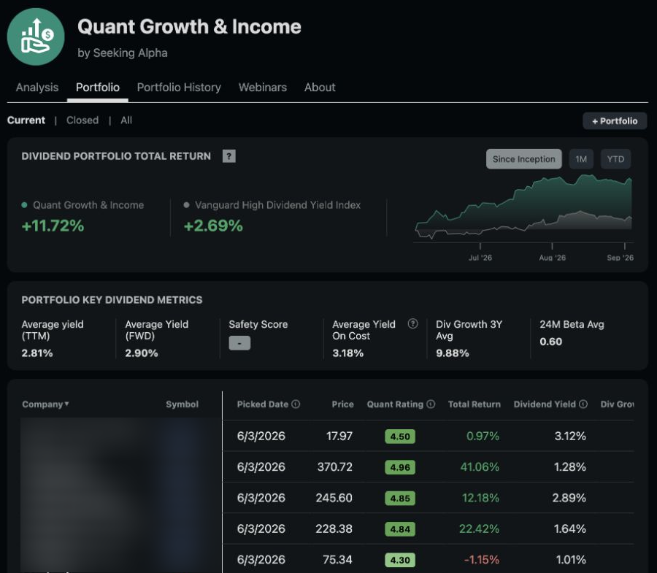Click the 1.64% dividend yield cell
Screen dimensions: 657x573
tap(570, 528)
